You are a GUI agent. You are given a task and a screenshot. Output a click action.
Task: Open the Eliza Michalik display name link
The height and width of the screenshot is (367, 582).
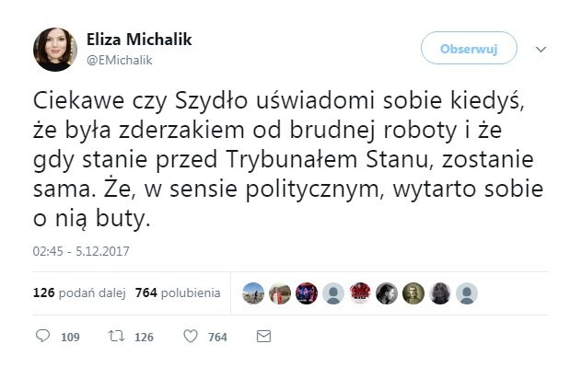click(139, 40)
